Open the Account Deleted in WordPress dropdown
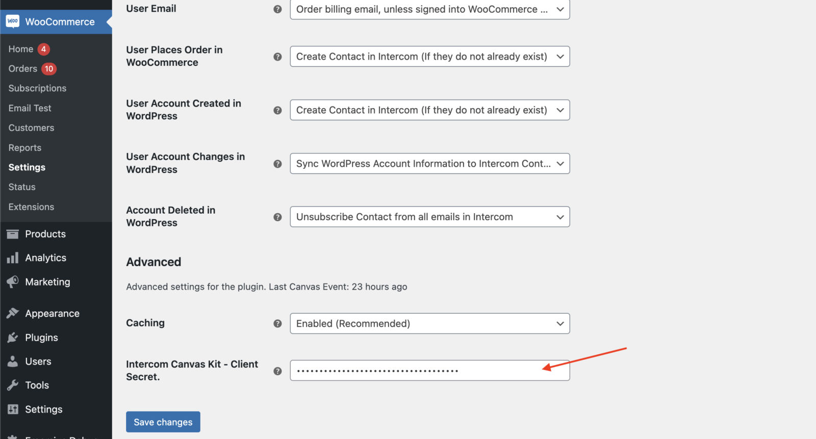This screenshot has width=816, height=439. [x=429, y=217]
